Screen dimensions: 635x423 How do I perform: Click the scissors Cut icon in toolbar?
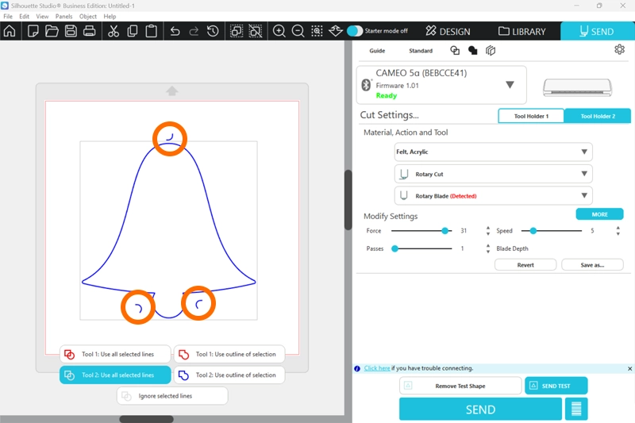pos(113,32)
